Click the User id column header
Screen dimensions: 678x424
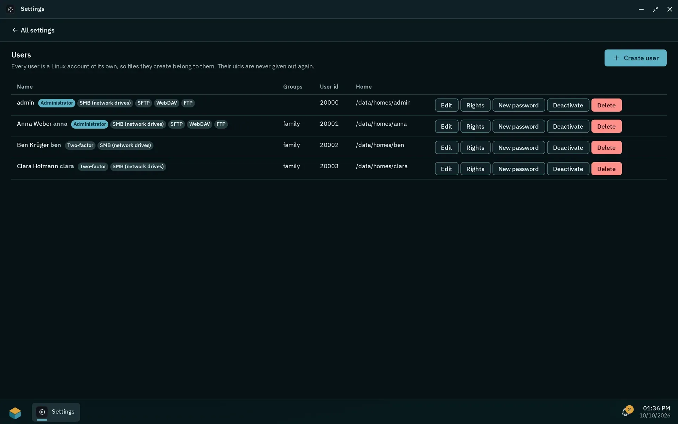[329, 87]
